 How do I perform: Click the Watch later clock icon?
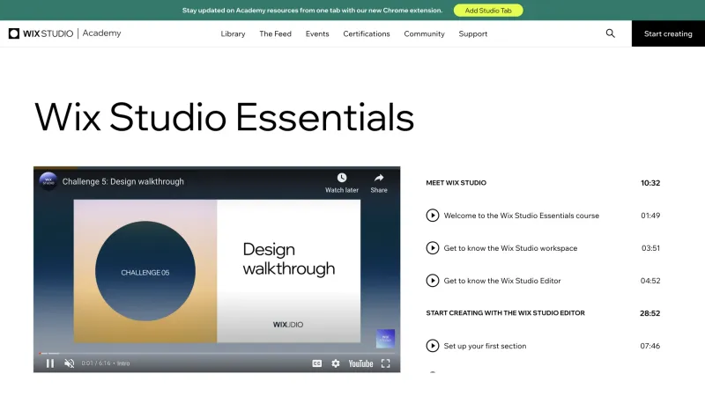click(x=342, y=178)
